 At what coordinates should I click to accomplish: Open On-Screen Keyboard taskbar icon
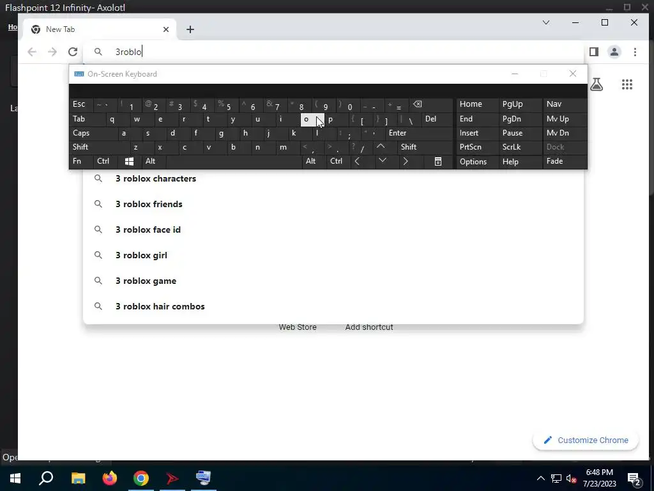204,478
